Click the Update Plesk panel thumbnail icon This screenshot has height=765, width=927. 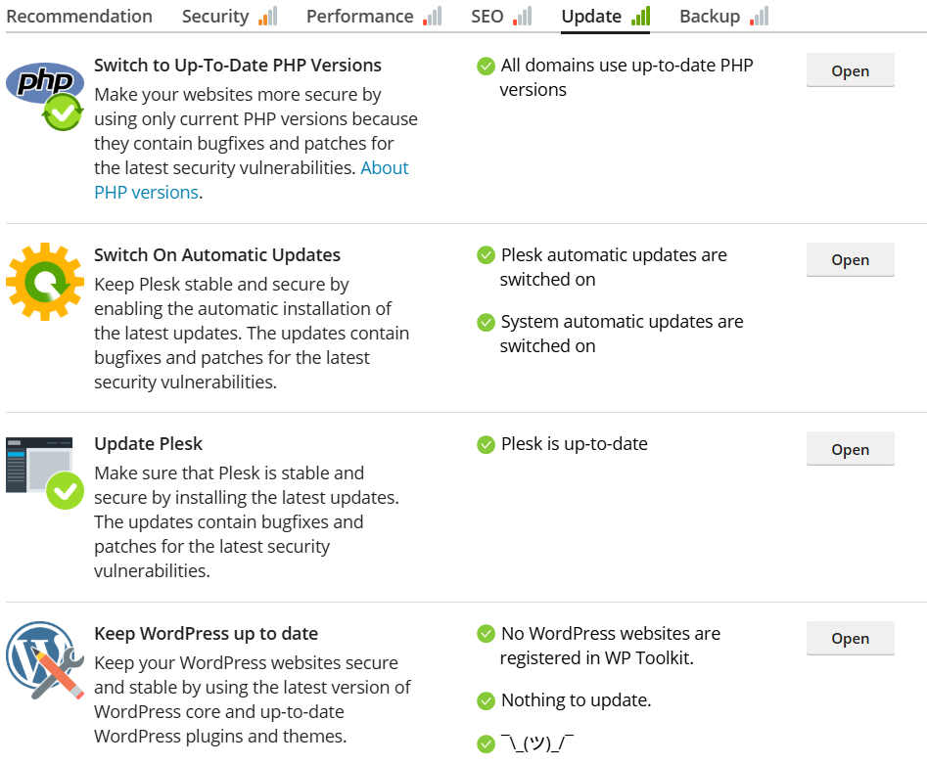pyautogui.click(x=45, y=472)
